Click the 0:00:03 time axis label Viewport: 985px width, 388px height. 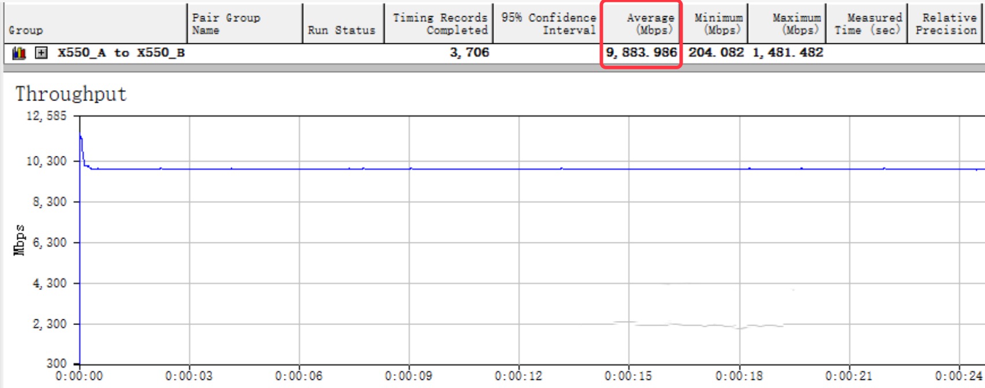click(x=189, y=376)
